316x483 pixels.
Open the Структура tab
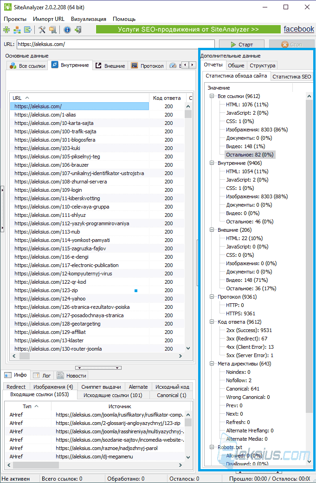click(263, 65)
